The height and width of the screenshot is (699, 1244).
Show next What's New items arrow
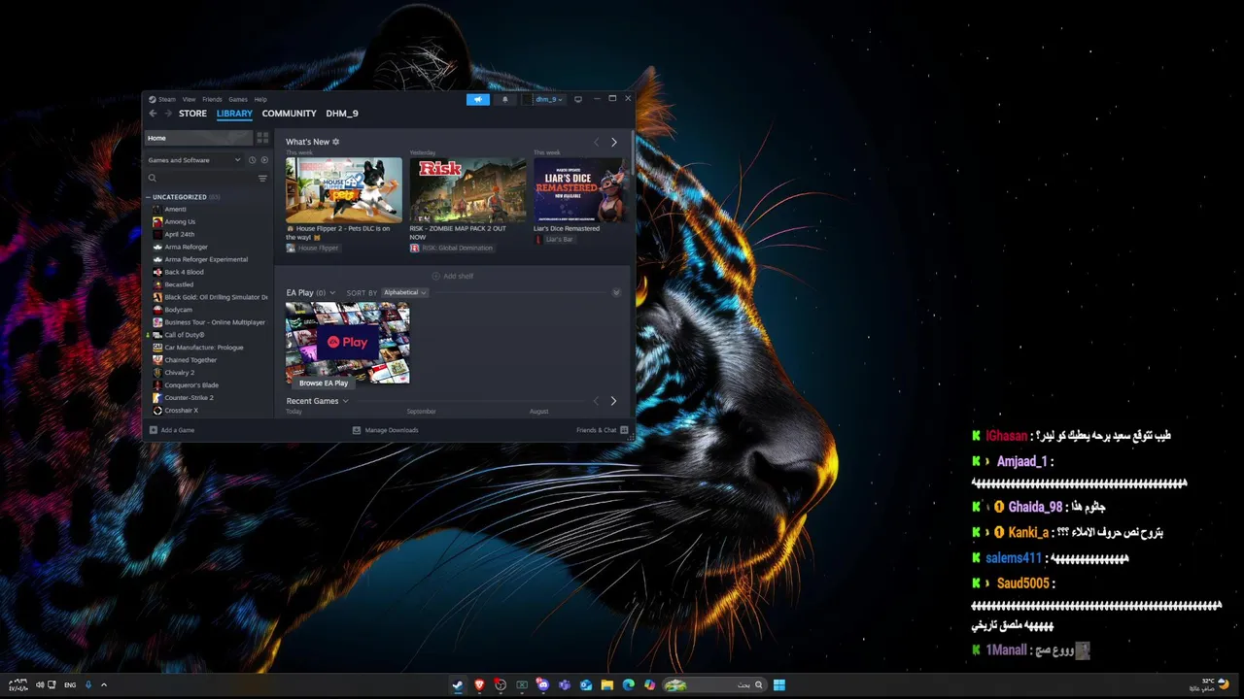click(x=613, y=143)
